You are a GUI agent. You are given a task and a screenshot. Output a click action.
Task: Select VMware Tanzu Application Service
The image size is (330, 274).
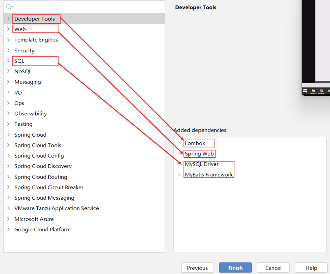click(57, 208)
